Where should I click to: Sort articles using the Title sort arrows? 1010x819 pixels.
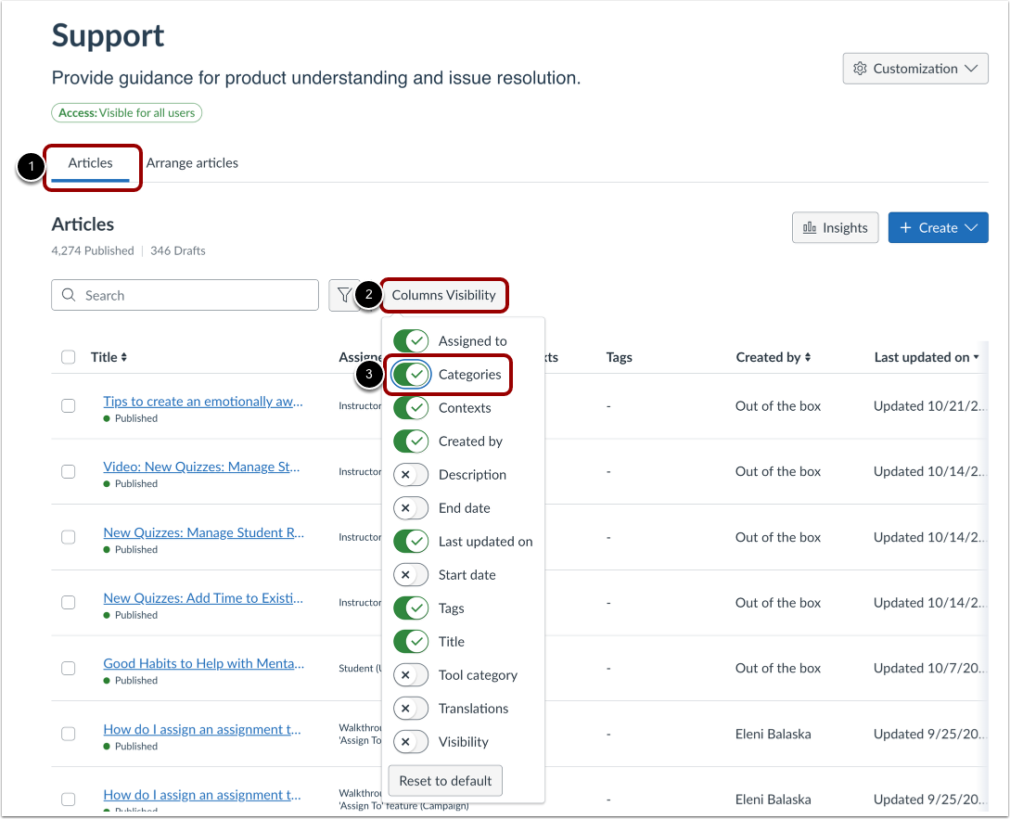(125, 356)
